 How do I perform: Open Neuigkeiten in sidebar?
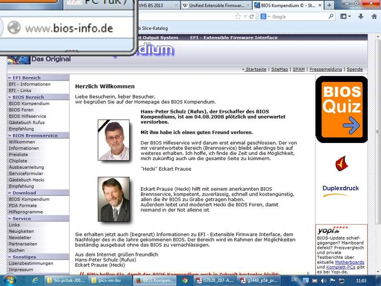click(21, 231)
